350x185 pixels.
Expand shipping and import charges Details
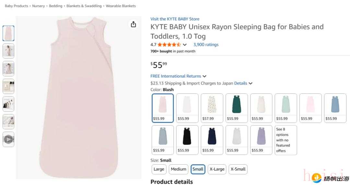click(242, 83)
